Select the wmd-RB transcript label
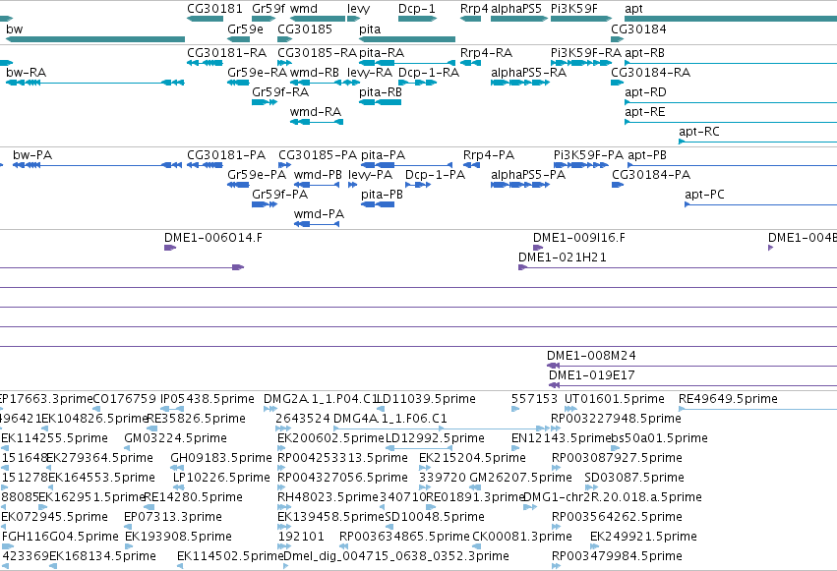 point(315,72)
